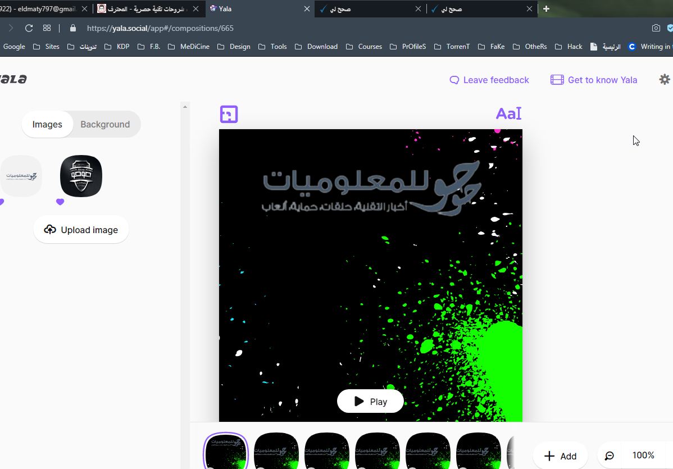Viewport: 673px width, 469px height.
Task: Click the scroll up arrow of left panel
Action: (x=185, y=106)
